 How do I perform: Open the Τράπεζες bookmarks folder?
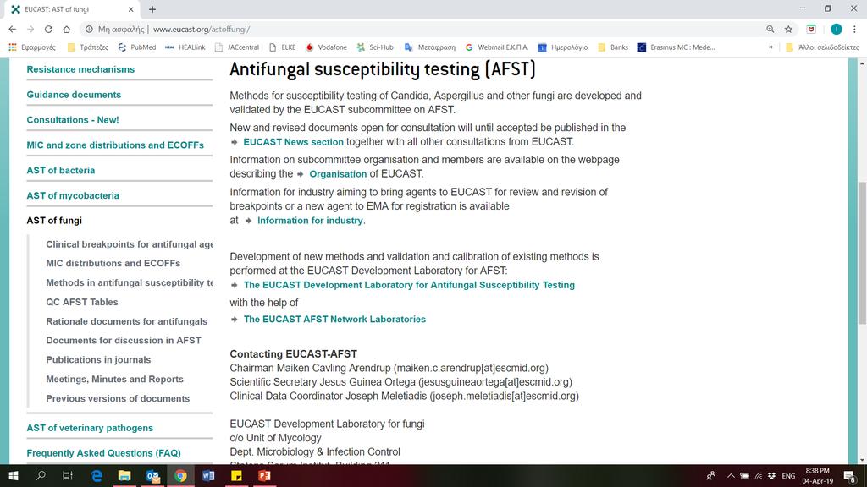coord(87,47)
